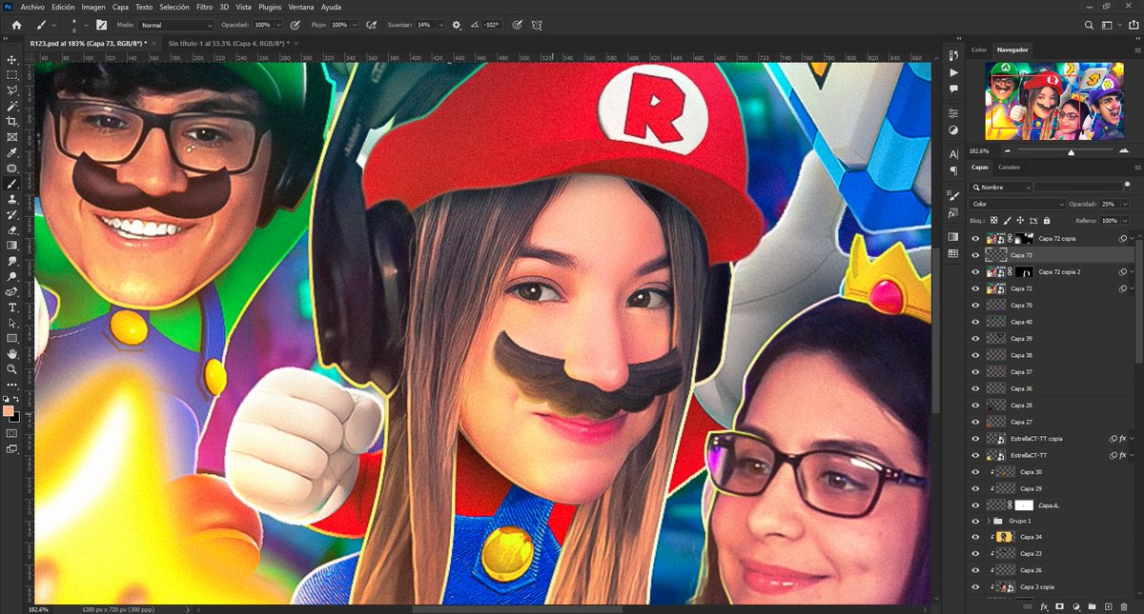
Task: Toggle symmetry paint butterfly icon
Action: (537, 25)
